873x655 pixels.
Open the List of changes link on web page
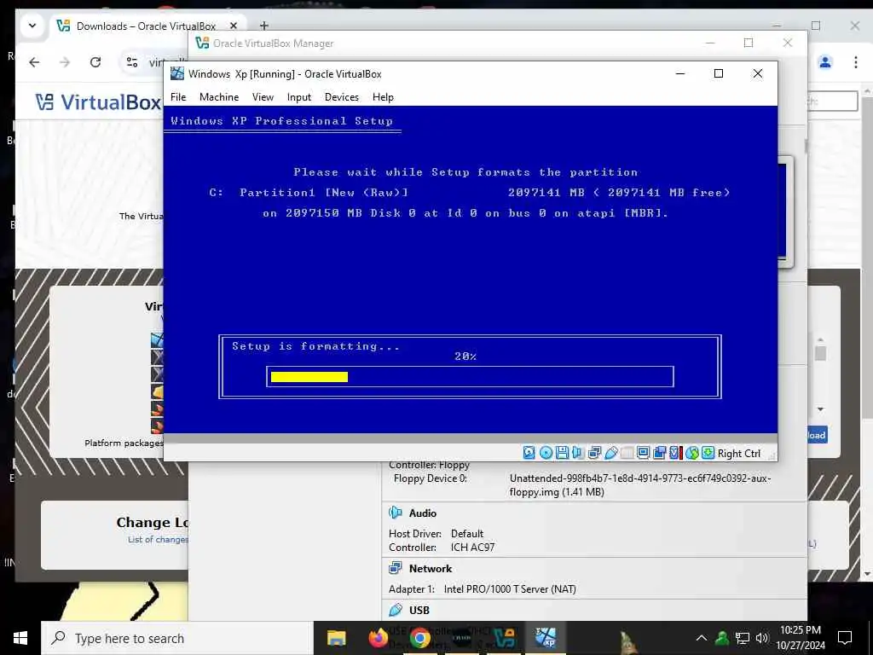[158, 539]
